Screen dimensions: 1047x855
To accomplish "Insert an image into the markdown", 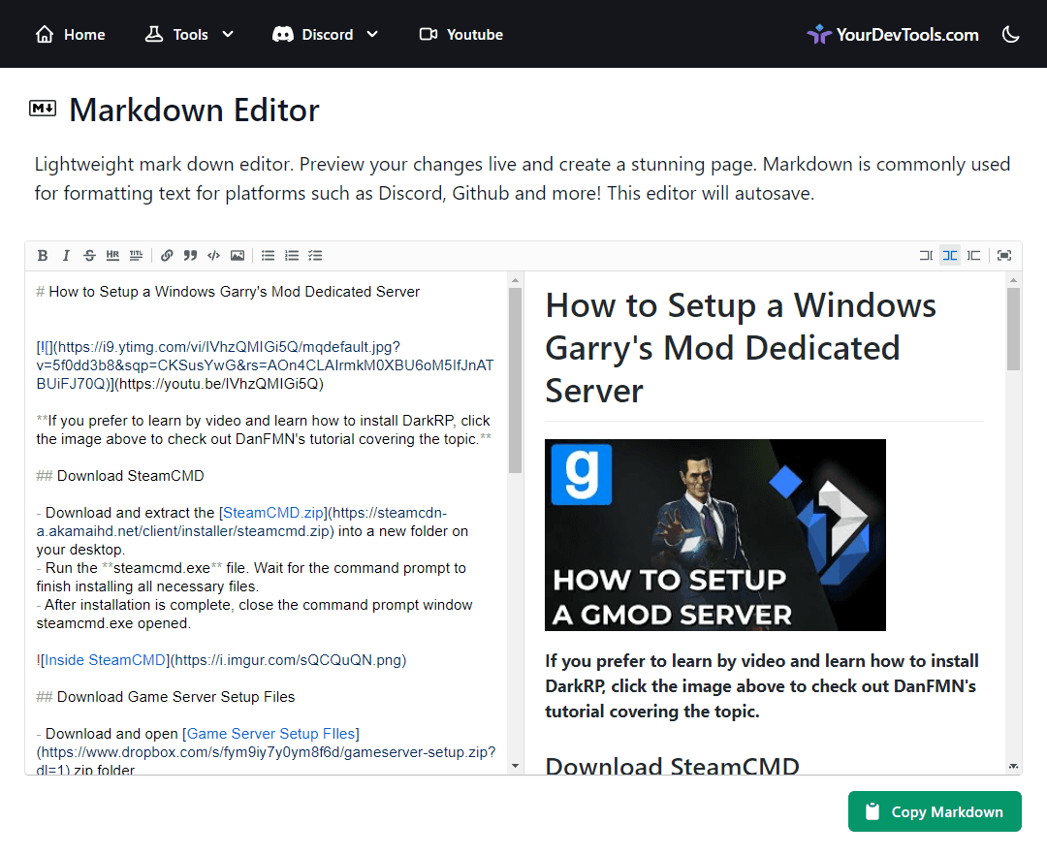I will (x=238, y=255).
